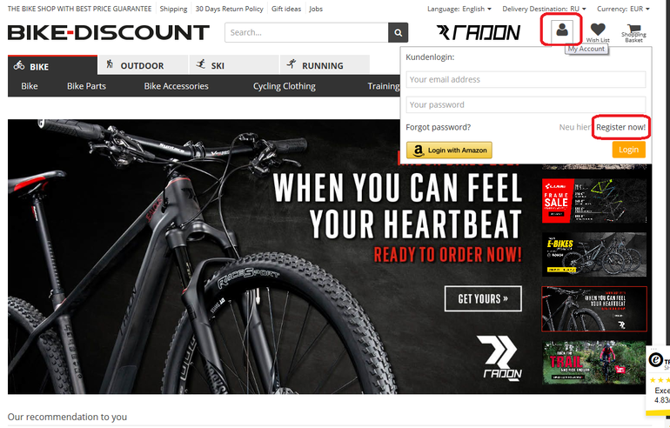The image size is (670, 428).
Task: Open the My Account user icon
Action: pyautogui.click(x=562, y=30)
